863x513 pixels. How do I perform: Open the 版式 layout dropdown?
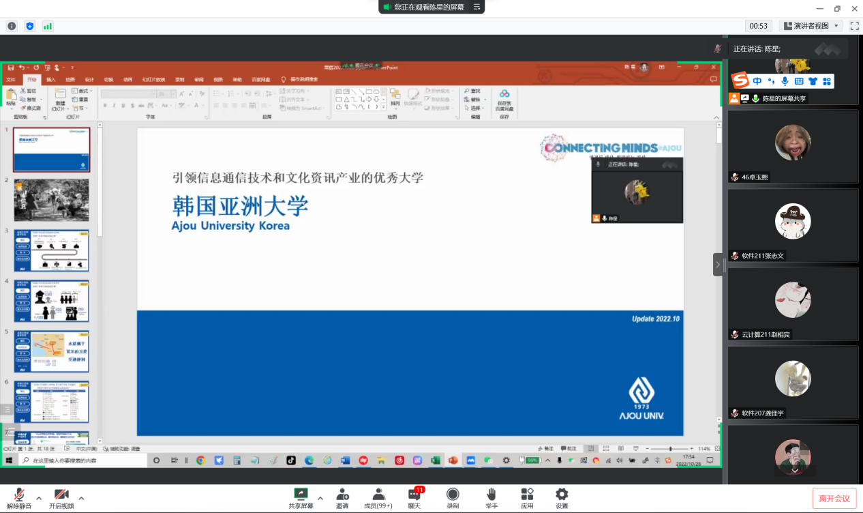81,91
